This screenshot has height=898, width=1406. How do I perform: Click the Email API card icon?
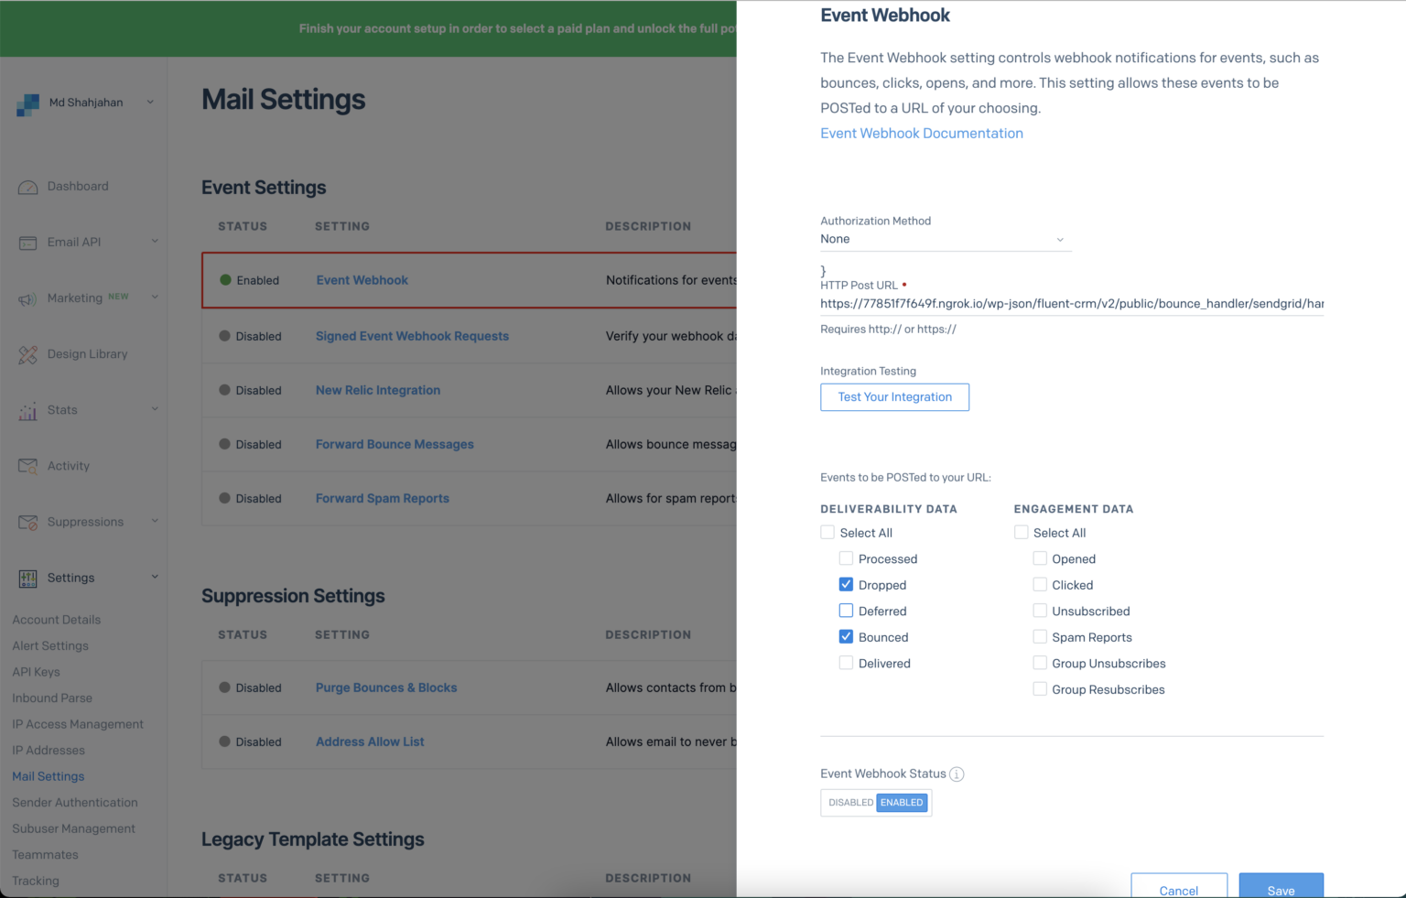(x=27, y=243)
